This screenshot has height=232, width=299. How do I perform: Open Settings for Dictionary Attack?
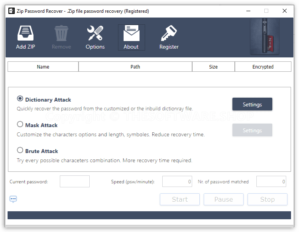coord(252,104)
